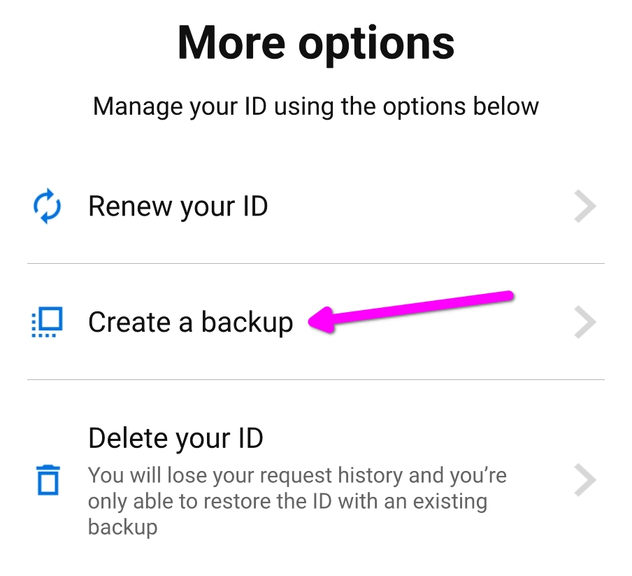Tap the "Manage your ID" subtitle text

pyautogui.click(x=316, y=107)
